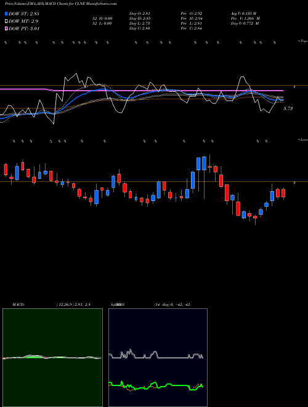Click the 'MACD:' panel label
Viewport: 308px width, 407px height.
(x=18, y=305)
